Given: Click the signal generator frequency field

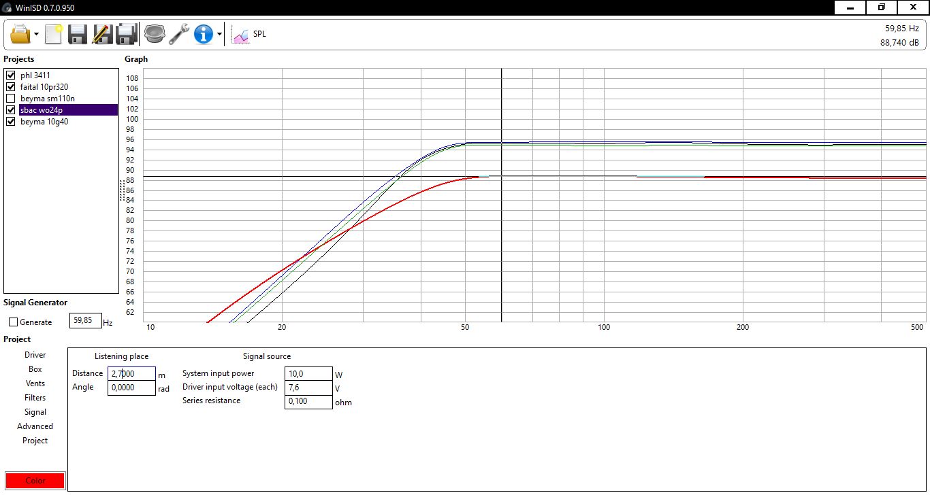Looking at the screenshot, I should pos(86,321).
